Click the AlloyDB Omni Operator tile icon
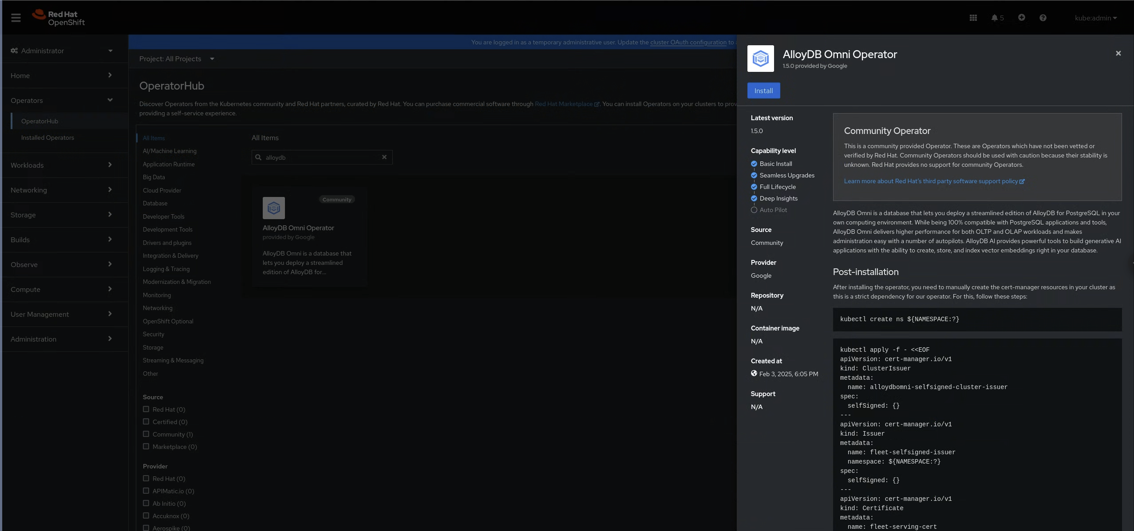Viewport: 1134px width, 531px height. pyautogui.click(x=273, y=207)
